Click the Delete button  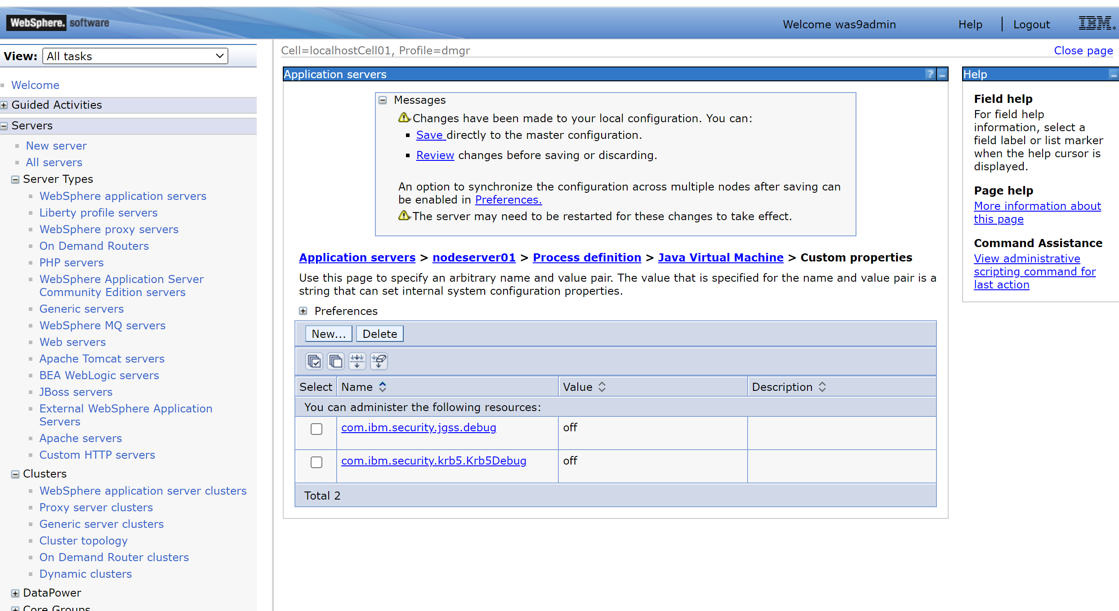380,334
